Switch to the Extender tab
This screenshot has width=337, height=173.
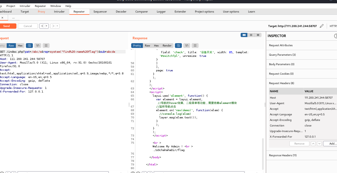point(180,12)
